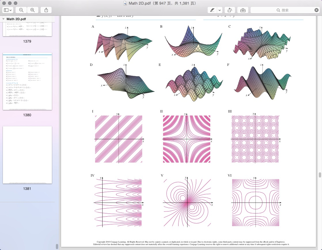Click the zoom in magnifier button

(33, 10)
